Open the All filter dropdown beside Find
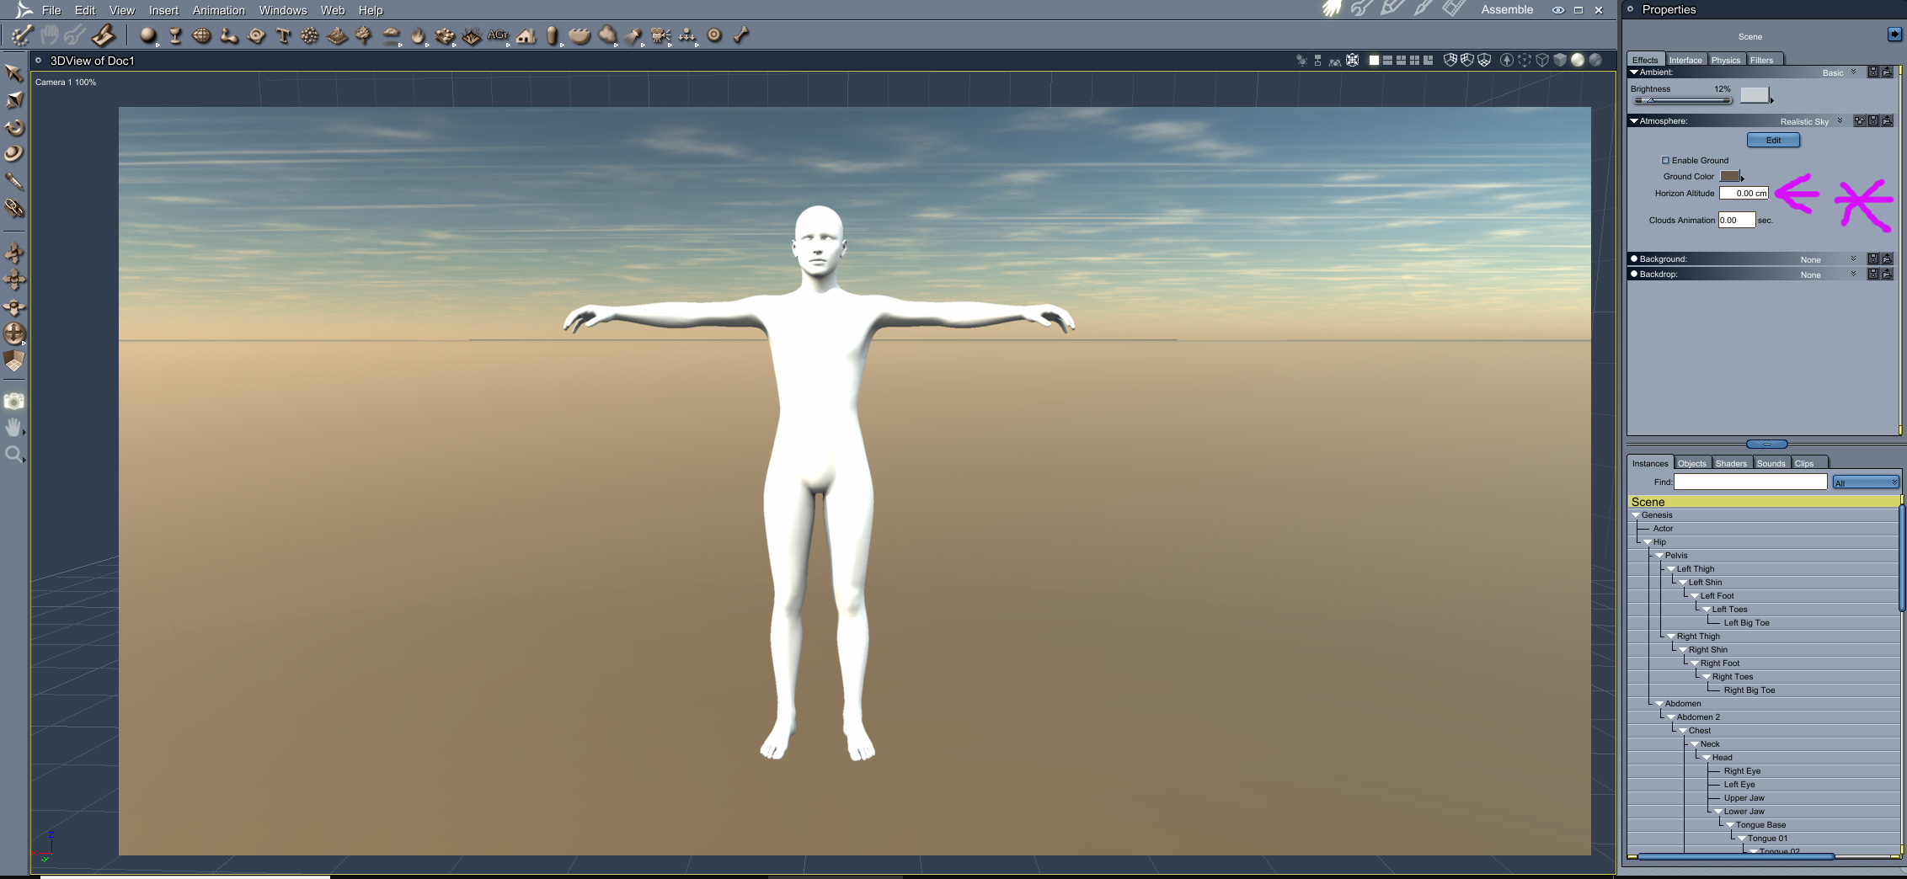1907x879 pixels. (1866, 482)
